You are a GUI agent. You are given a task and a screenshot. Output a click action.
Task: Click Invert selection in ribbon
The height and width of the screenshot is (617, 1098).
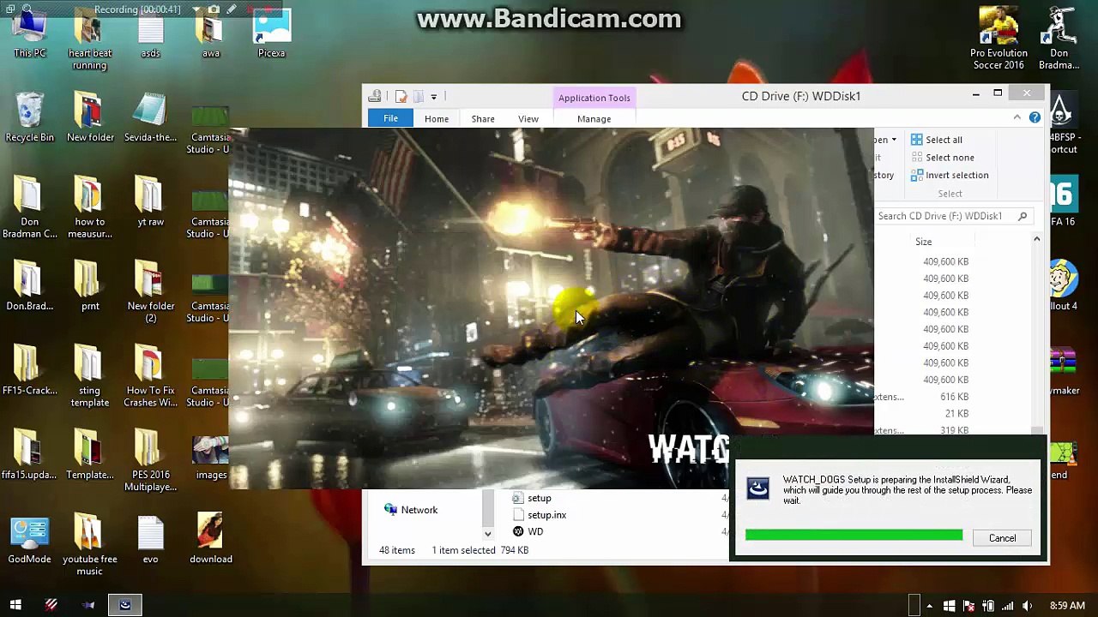(950, 175)
